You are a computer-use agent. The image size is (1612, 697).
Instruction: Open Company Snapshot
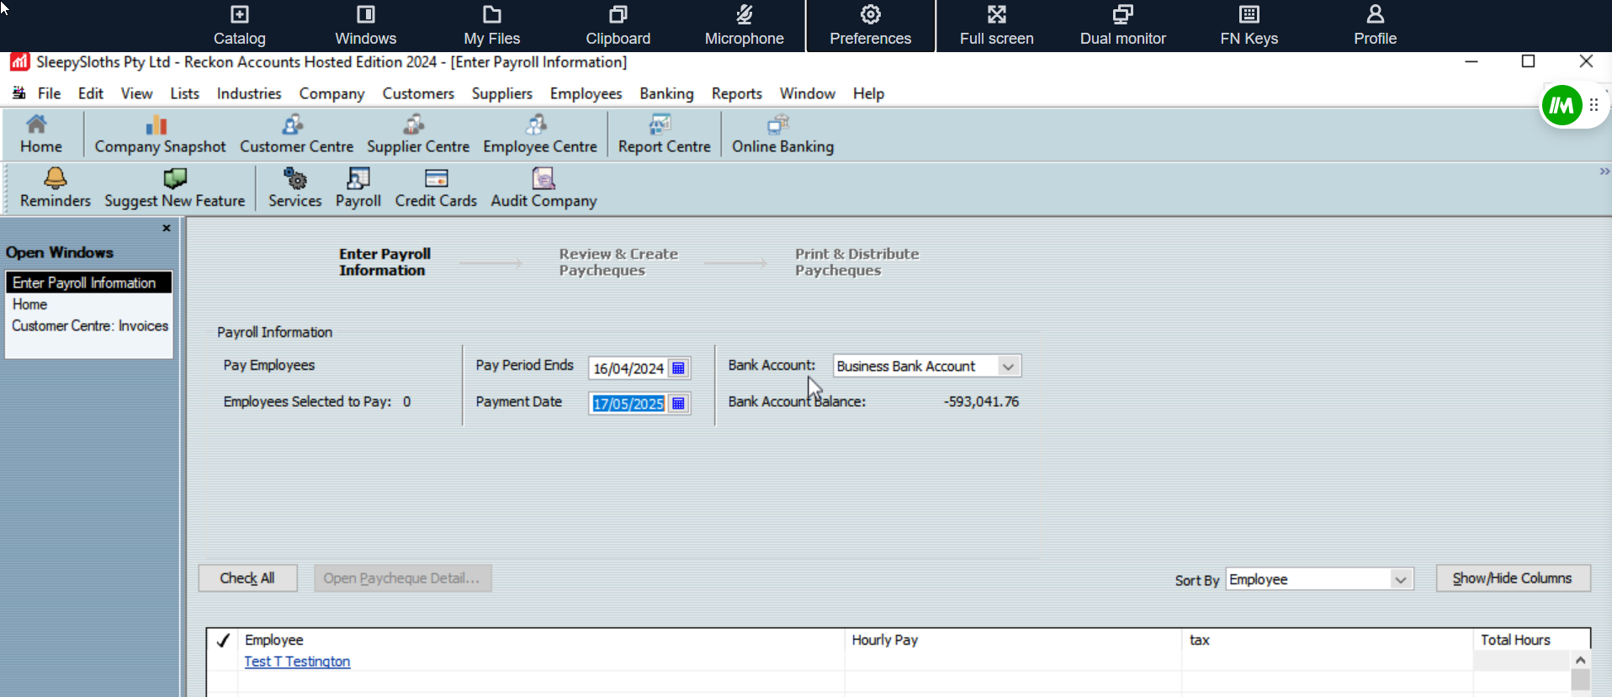pos(160,135)
